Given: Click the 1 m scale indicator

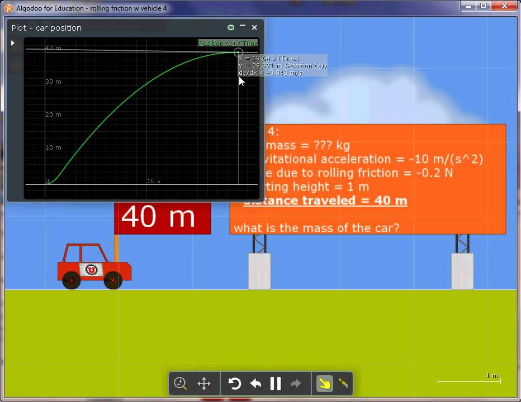Looking at the screenshot, I should pos(469,379).
